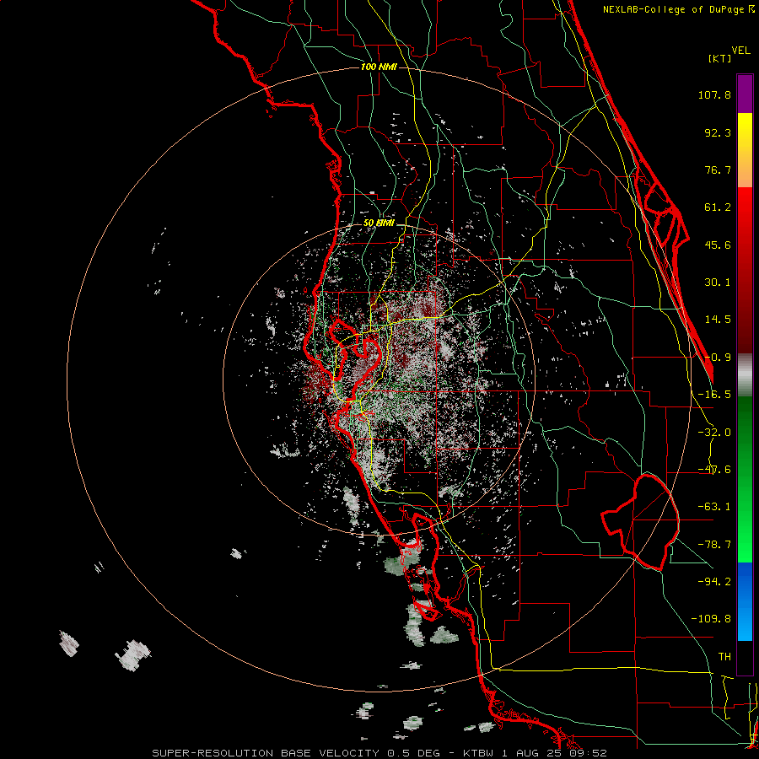
Task: Click the 100 NMI range ring label
Action: [x=379, y=67]
